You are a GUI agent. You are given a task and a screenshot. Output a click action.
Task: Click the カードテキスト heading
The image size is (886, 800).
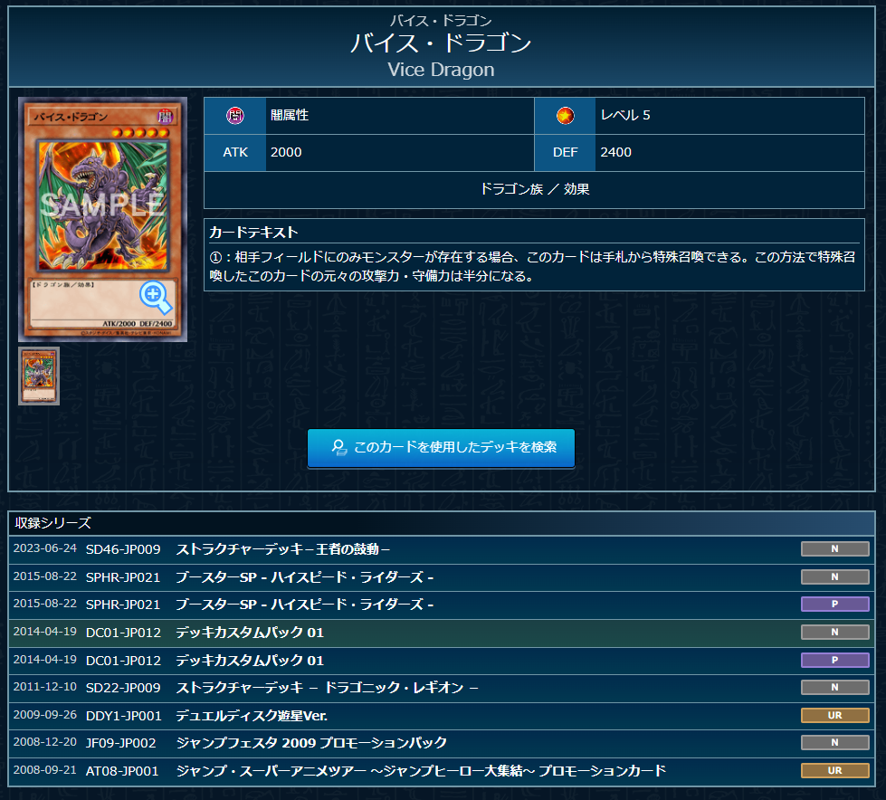[253, 233]
